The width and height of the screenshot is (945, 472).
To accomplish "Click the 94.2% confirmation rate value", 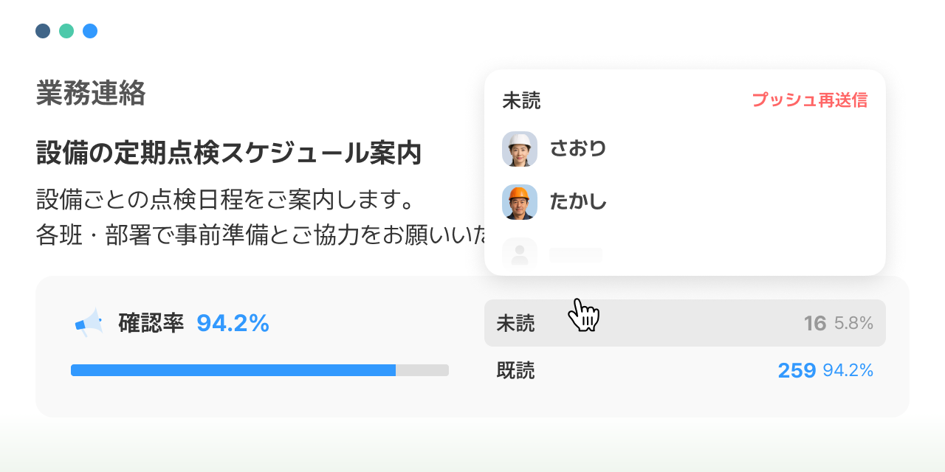I will tap(233, 323).
